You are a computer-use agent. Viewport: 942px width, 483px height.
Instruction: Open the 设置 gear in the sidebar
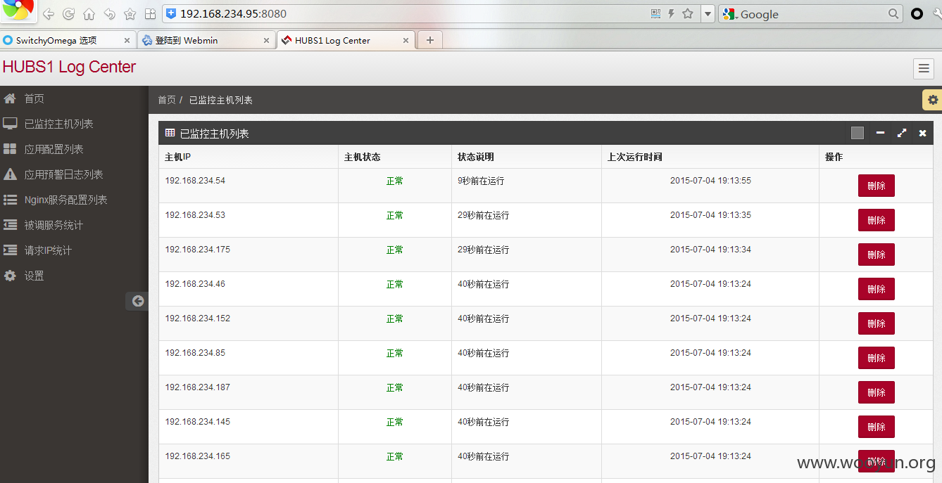(10, 276)
